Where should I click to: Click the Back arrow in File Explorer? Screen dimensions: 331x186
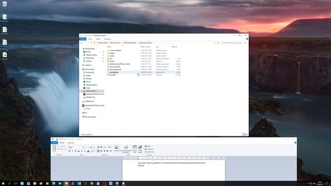coord(82,43)
